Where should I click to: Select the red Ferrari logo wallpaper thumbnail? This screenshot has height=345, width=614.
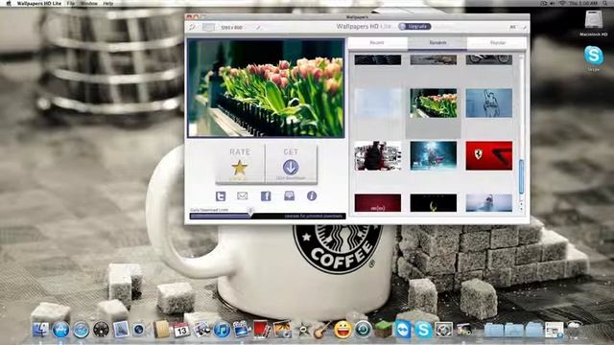(x=488, y=155)
